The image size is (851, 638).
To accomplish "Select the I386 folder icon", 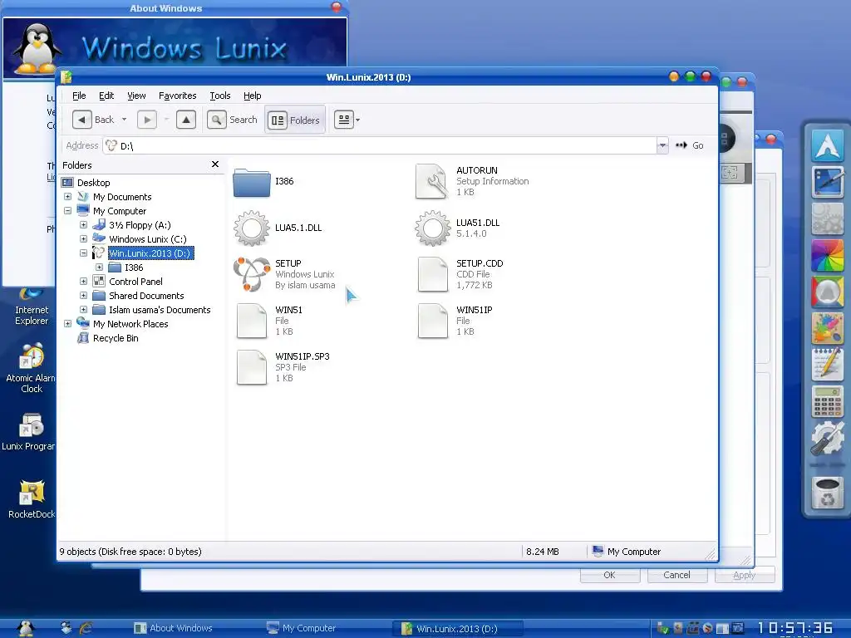I will coord(252,182).
